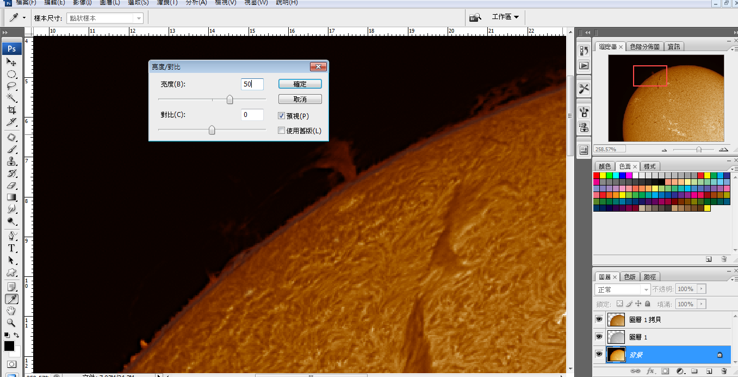The width and height of the screenshot is (738, 377).
Task: Select the Crop tool
Action: click(11, 110)
